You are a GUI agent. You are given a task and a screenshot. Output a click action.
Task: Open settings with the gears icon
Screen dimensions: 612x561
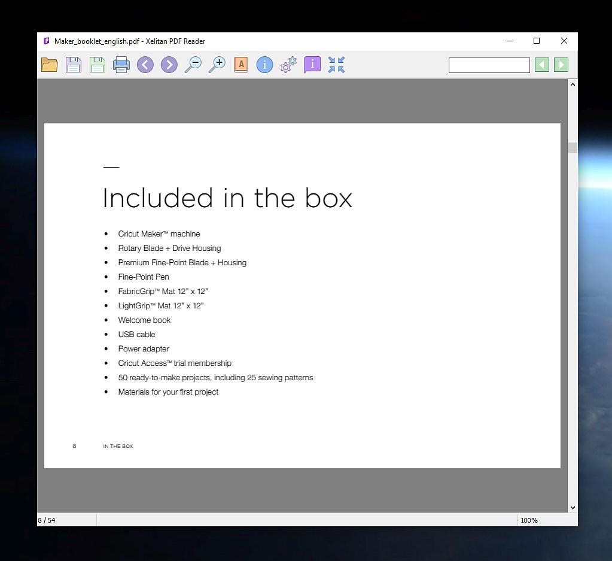tap(288, 65)
